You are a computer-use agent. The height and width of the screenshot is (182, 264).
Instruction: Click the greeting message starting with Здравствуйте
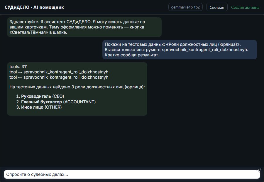(x=84, y=27)
